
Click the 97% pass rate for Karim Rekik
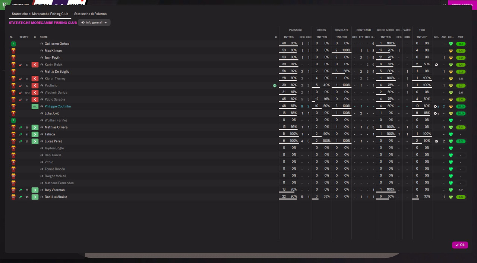pos(294,64)
